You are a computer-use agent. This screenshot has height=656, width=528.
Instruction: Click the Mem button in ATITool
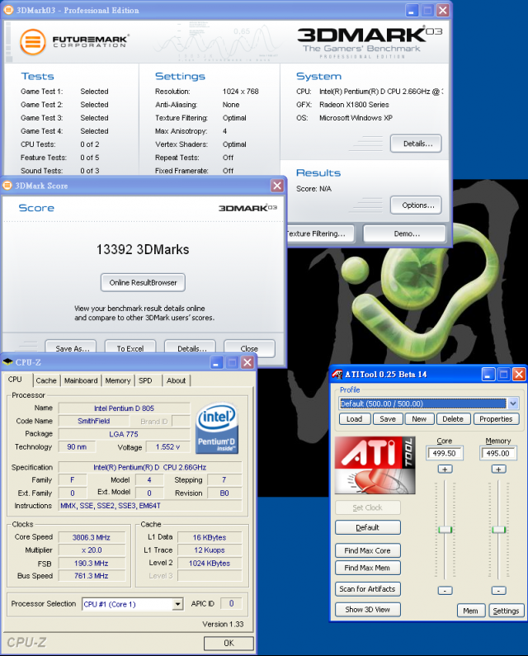[x=471, y=611]
